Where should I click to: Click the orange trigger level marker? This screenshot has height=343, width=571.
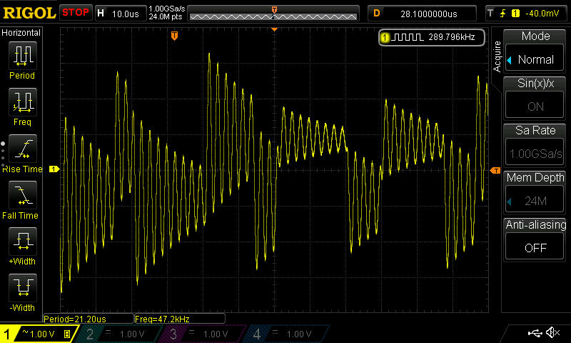pyautogui.click(x=495, y=170)
